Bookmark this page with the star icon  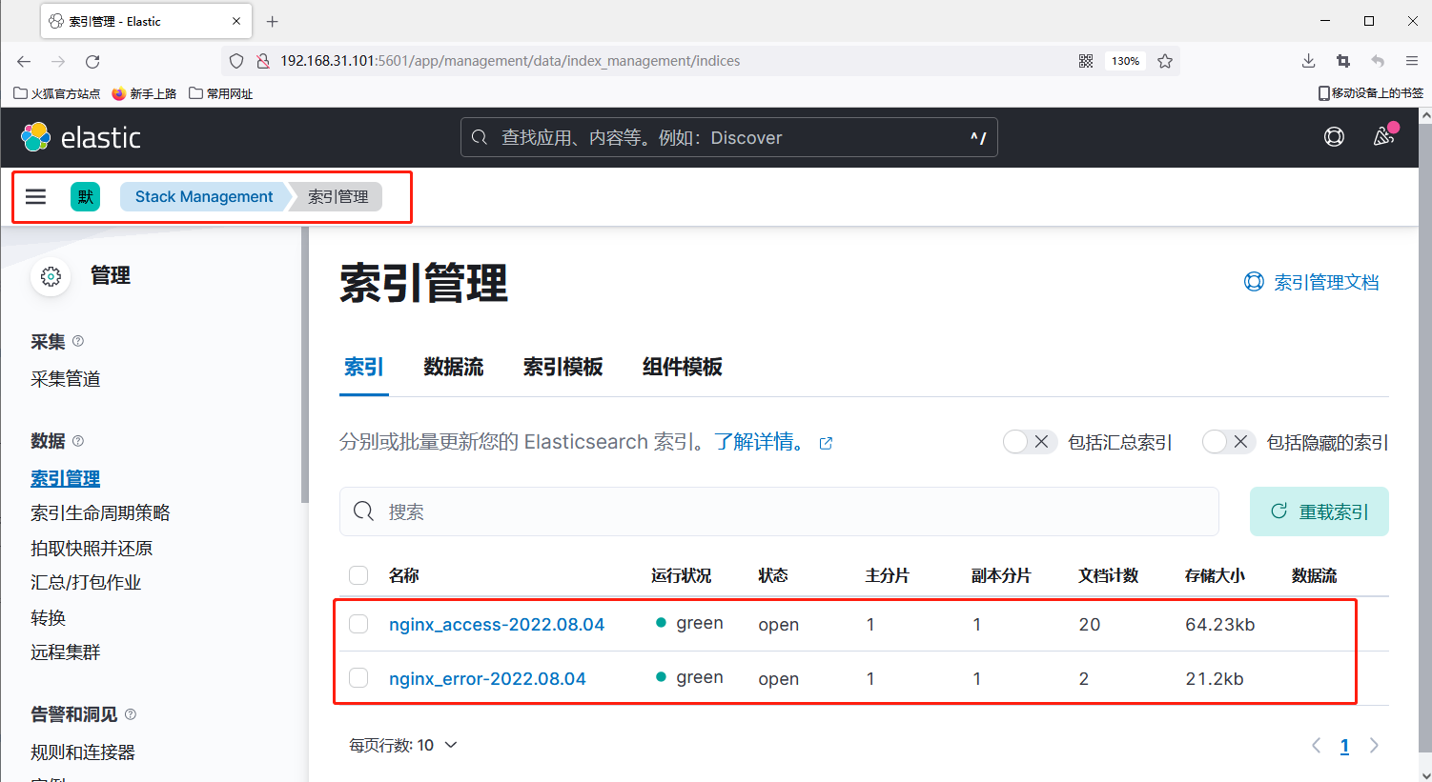[x=1164, y=61]
